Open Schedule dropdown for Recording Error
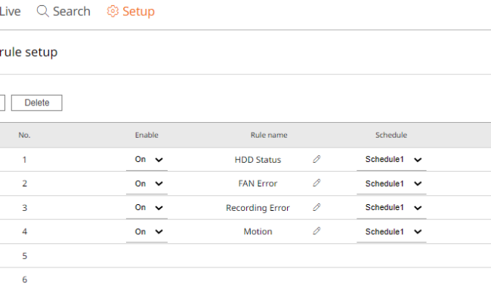Screen dimensions: 491x290 point(391,208)
